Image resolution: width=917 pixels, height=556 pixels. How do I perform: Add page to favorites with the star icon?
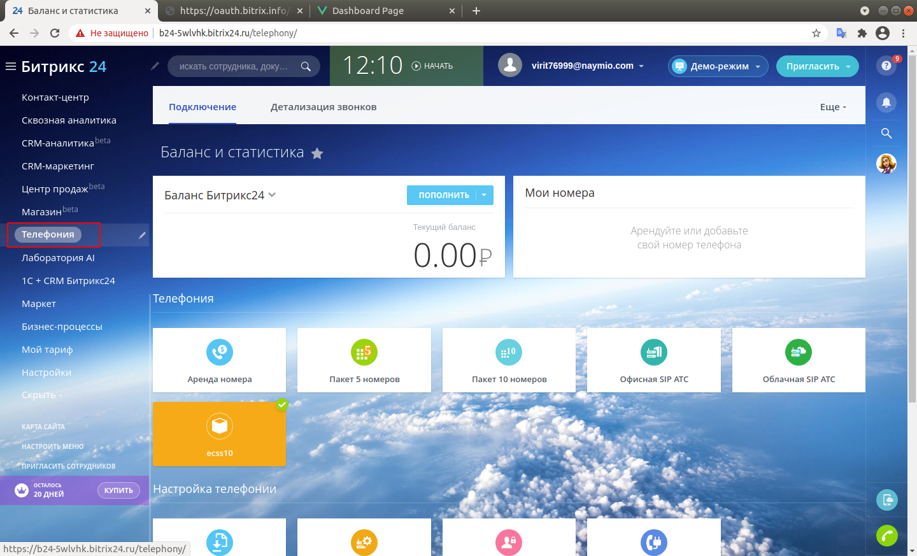click(317, 153)
